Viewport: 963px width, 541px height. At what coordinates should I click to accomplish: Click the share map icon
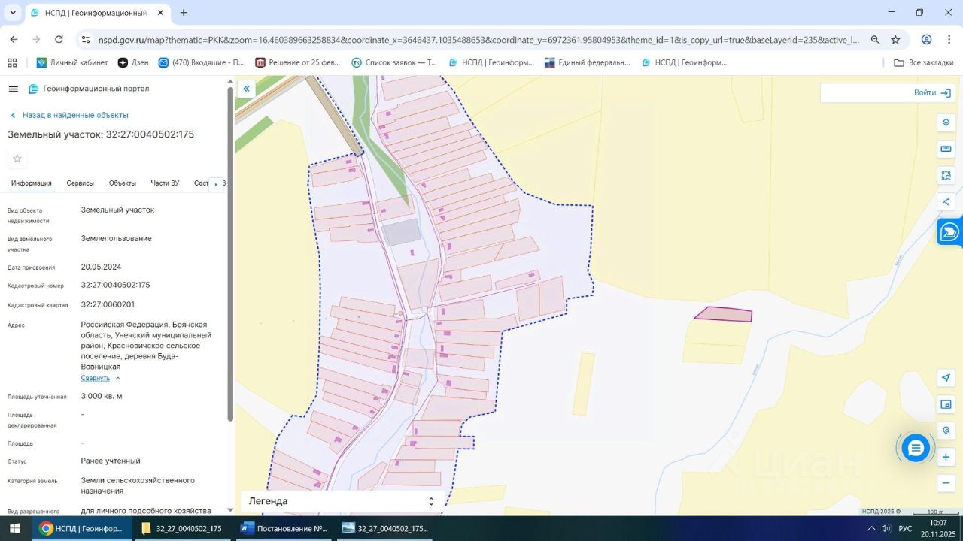(946, 201)
